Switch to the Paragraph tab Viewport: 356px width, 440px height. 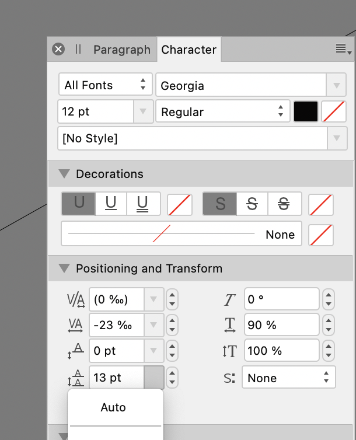(122, 50)
